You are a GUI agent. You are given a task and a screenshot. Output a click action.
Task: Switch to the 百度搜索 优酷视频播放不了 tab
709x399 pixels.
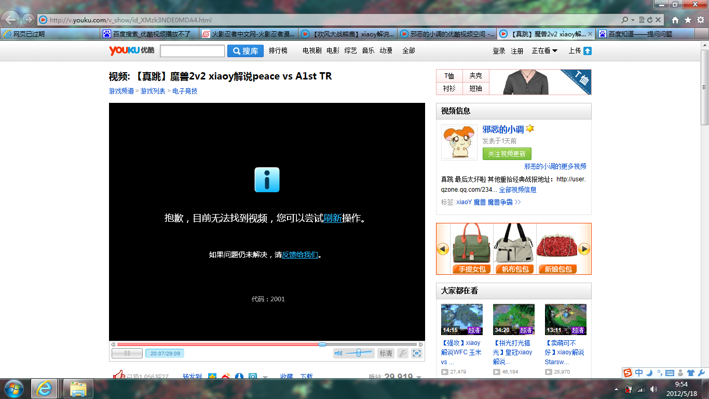coord(149,34)
